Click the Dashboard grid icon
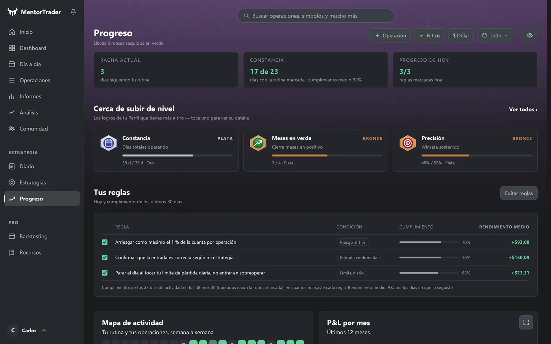The image size is (551, 344). click(x=12, y=48)
